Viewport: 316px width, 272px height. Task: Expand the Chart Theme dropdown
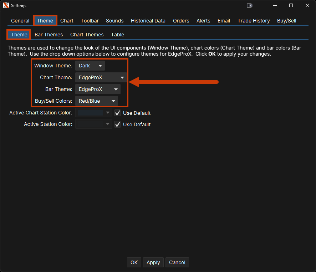(101, 77)
